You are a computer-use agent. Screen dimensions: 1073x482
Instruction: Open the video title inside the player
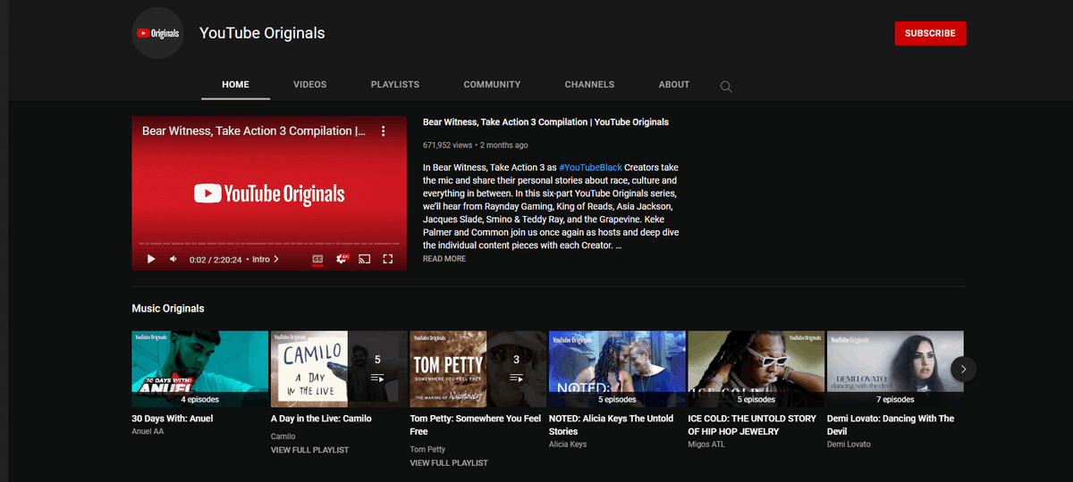(x=254, y=131)
